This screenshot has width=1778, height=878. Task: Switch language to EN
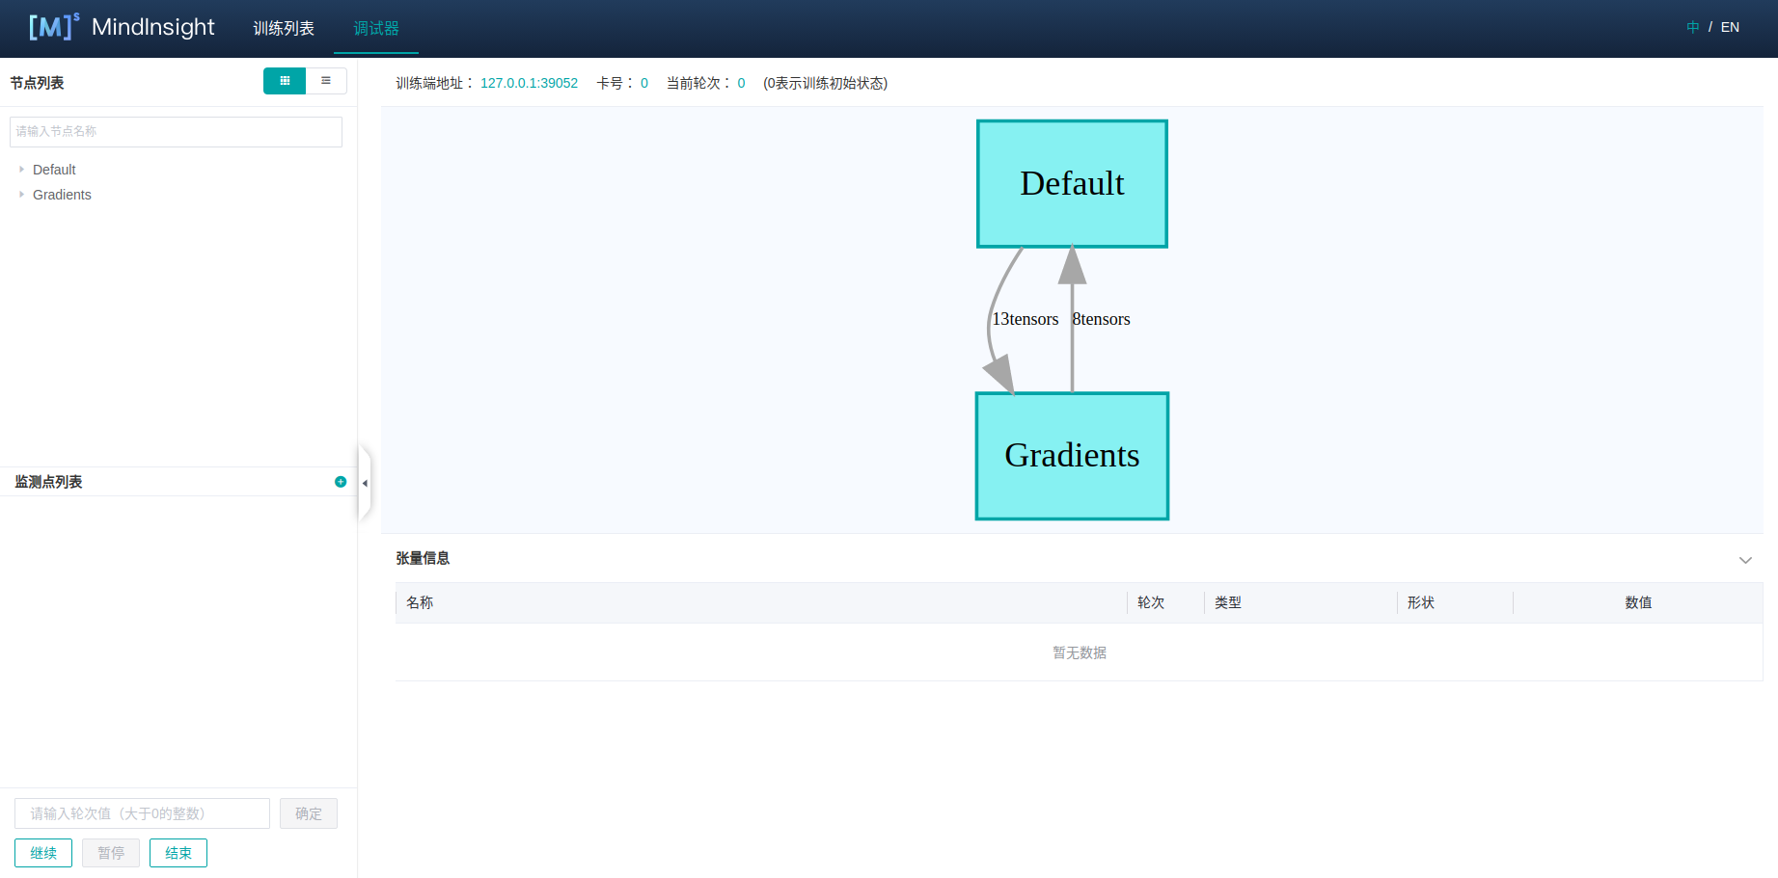tap(1730, 27)
